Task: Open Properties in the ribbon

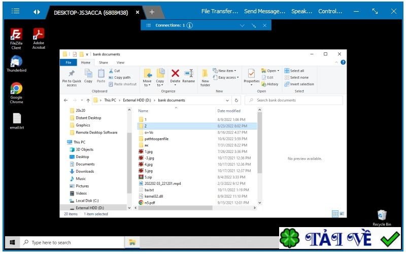Action: pyautogui.click(x=251, y=77)
